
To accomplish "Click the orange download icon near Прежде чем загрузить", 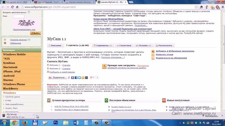I will click(x=104, y=66).
